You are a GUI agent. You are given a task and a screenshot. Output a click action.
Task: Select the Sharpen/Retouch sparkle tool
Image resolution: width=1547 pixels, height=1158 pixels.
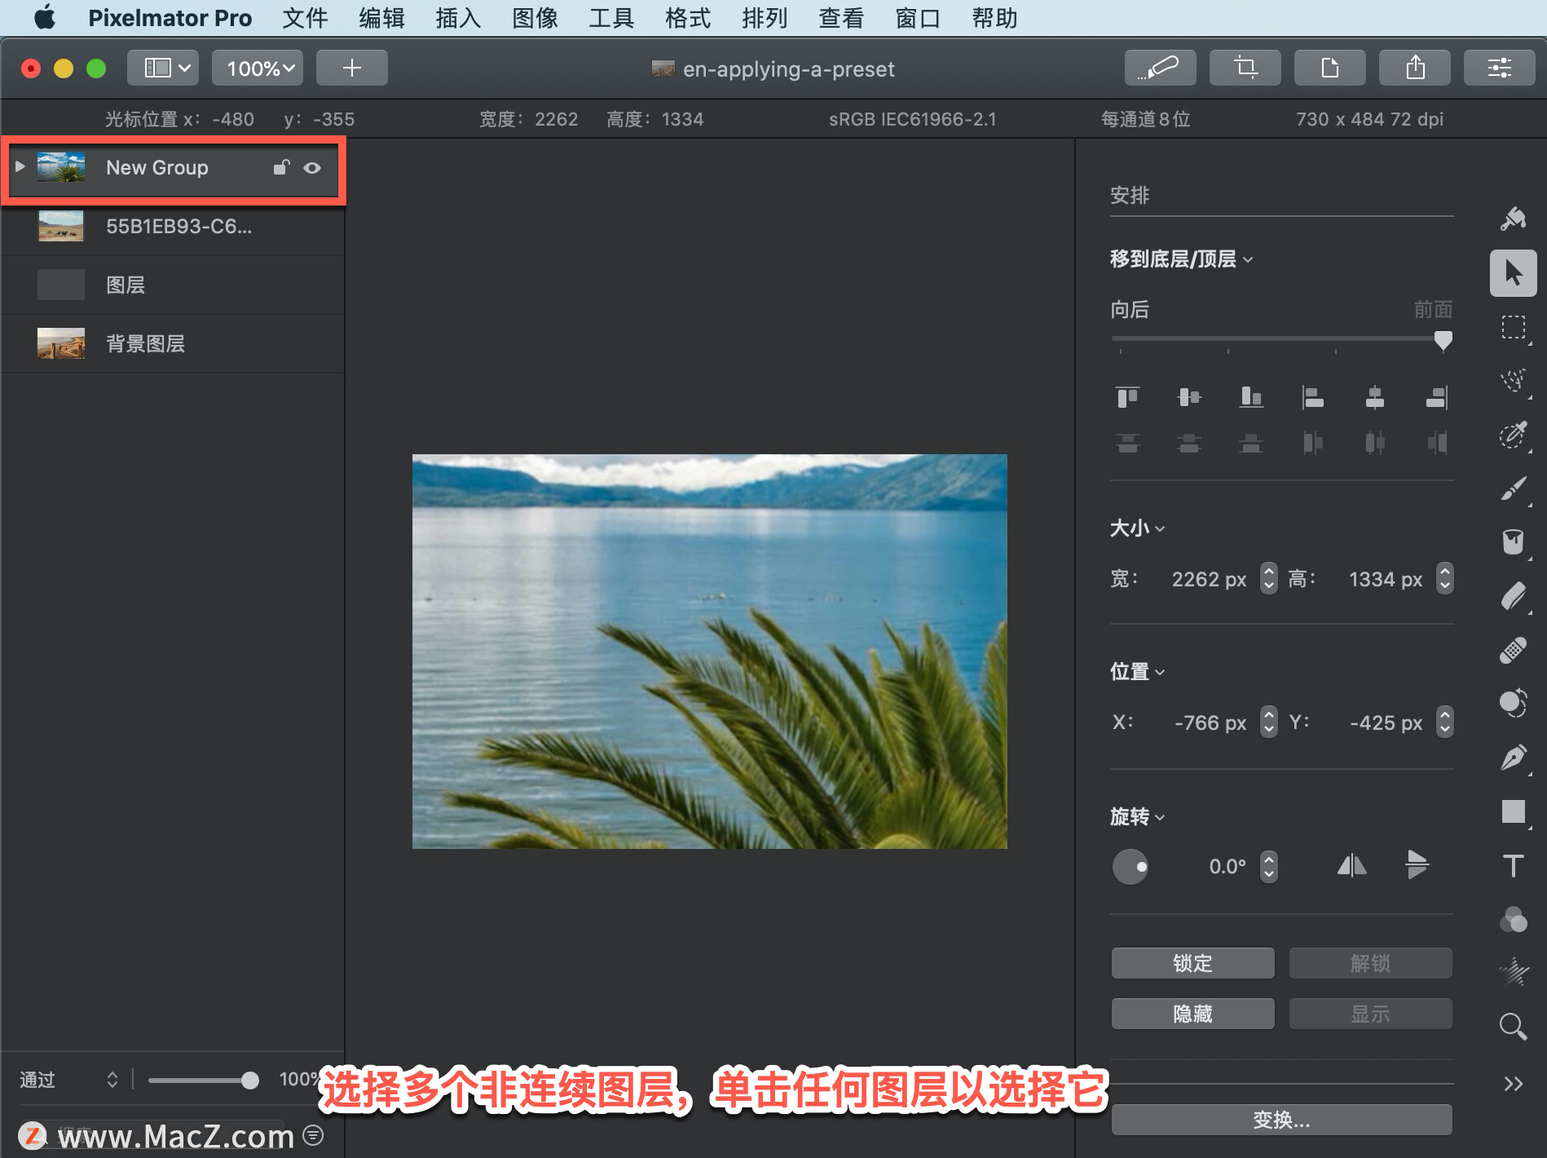pyautogui.click(x=1513, y=972)
